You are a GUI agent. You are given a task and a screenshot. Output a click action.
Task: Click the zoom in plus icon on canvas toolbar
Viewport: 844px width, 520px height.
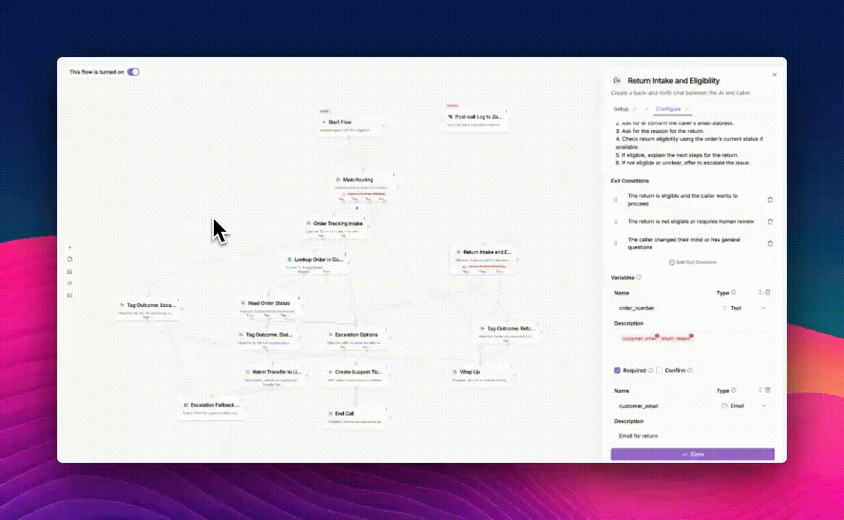point(69,248)
